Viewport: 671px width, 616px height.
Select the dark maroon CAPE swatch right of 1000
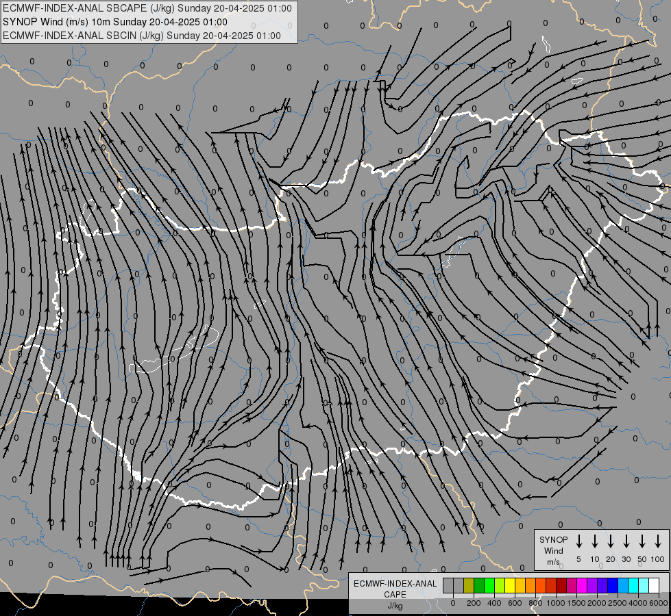pos(561,585)
